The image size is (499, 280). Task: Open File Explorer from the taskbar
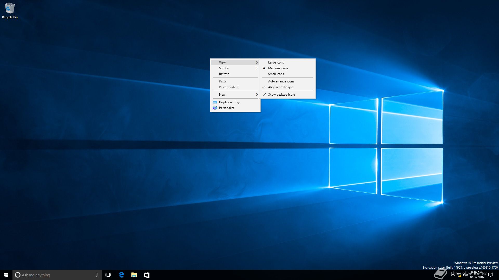(x=134, y=275)
